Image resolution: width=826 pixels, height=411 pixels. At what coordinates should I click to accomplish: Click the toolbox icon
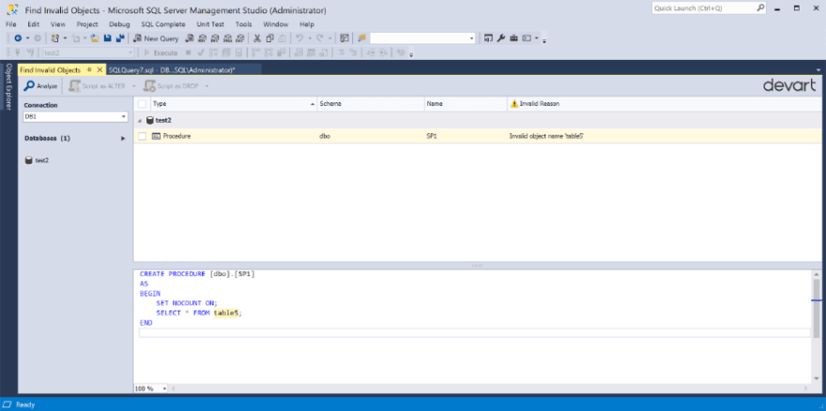coord(513,38)
